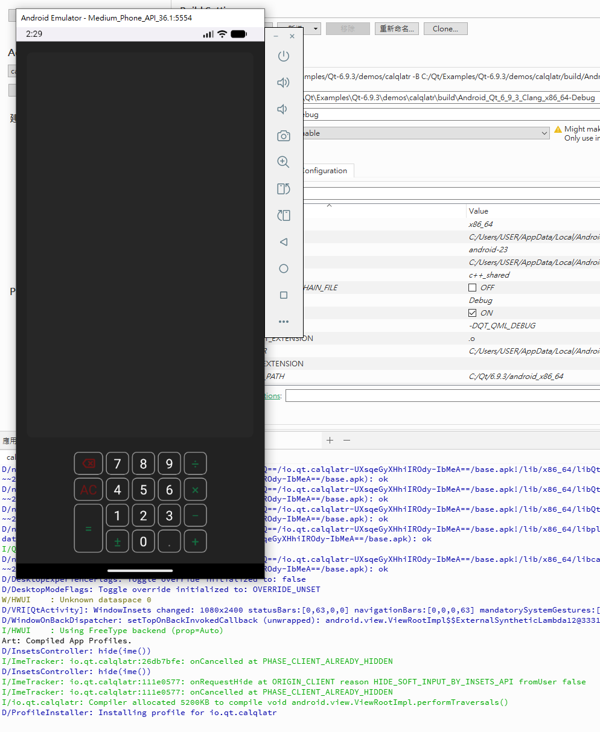Rotate the emulator right using the toolbar icon
Image resolution: width=600 pixels, height=732 pixels.
coord(283,215)
